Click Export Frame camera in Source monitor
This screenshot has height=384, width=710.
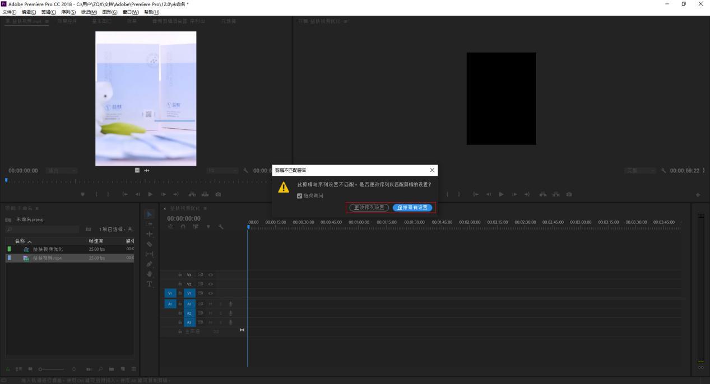click(218, 194)
